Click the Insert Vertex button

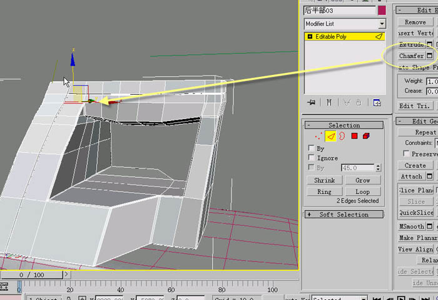coord(415,33)
